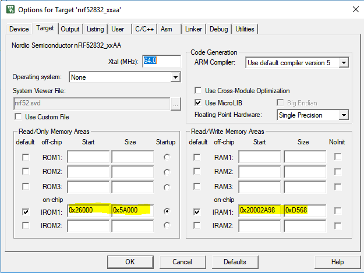Toggle Use MicroLIB checkbox

(198, 102)
